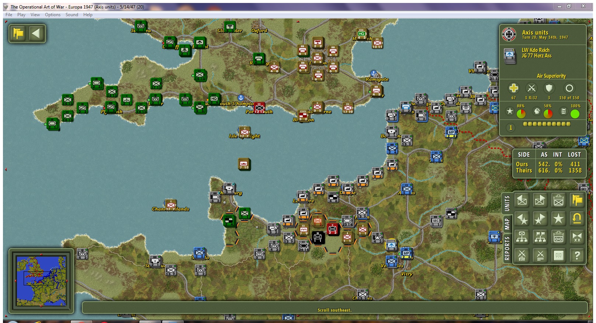Click the shield defense strength icon
Viewport: 596px width, 323px height.
point(549,88)
